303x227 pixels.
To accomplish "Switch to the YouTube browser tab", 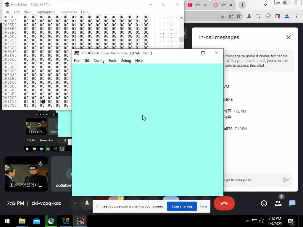I will pos(195,5).
